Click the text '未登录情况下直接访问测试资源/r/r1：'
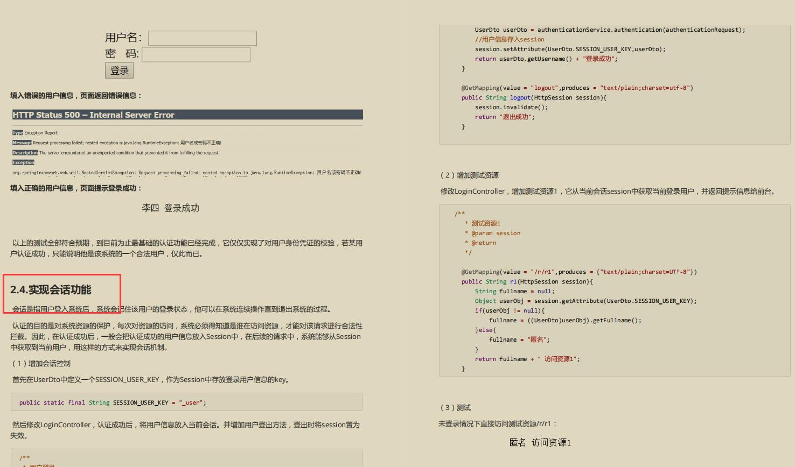795x467 pixels. pyautogui.click(x=498, y=424)
